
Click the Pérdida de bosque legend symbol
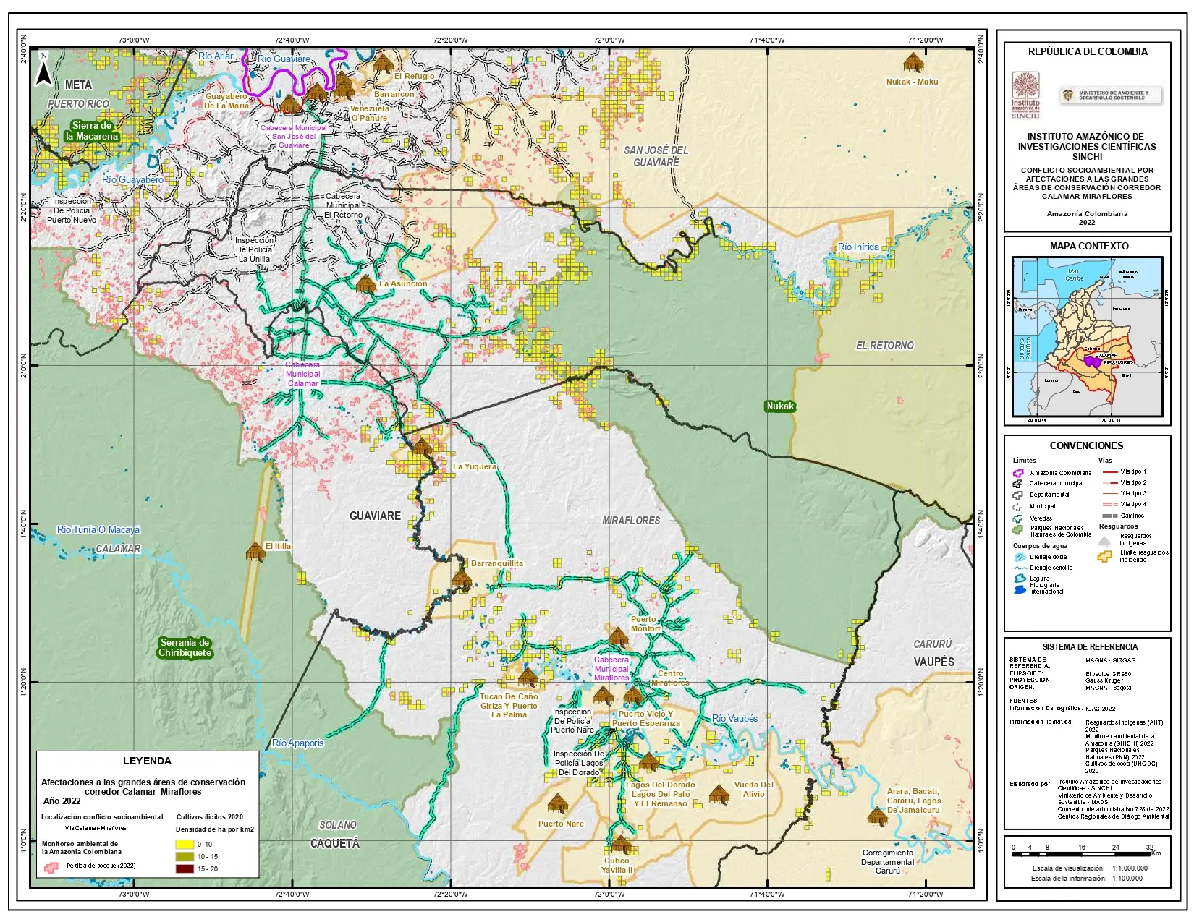[x=51, y=866]
